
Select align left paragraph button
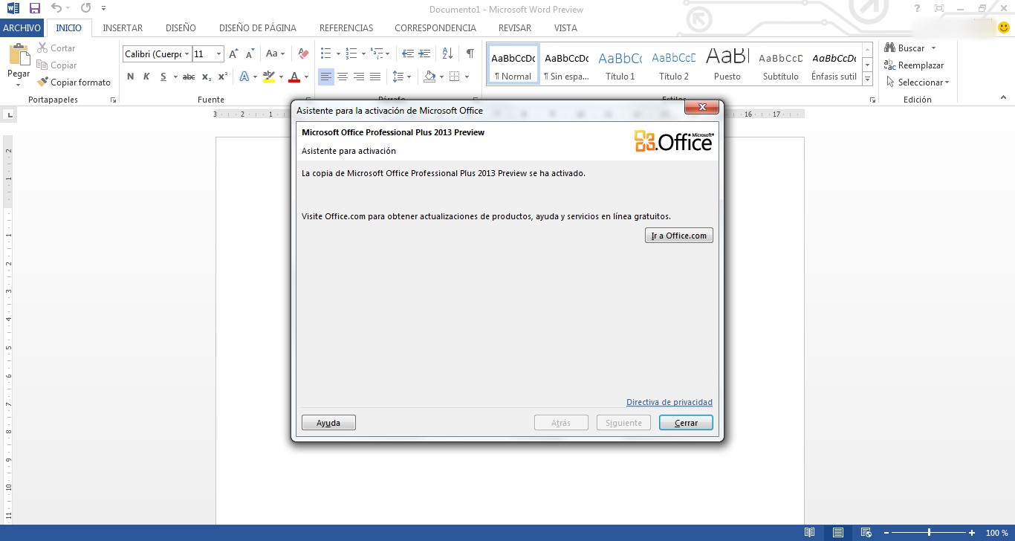click(325, 77)
